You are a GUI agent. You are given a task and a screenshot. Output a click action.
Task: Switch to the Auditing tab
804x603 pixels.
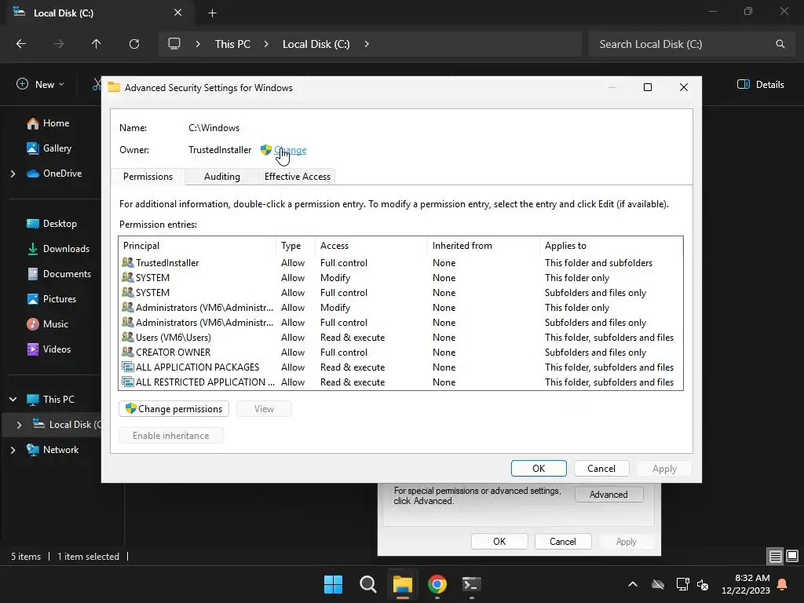click(x=222, y=177)
